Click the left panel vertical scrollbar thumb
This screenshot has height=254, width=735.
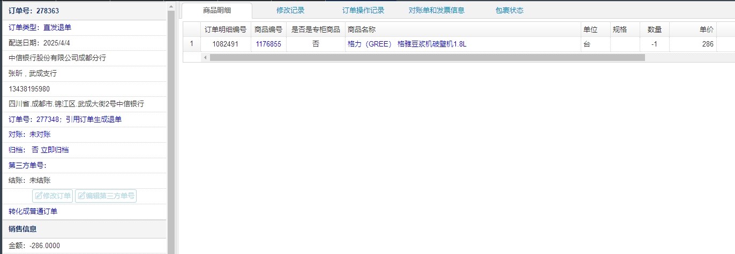(171, 132)
